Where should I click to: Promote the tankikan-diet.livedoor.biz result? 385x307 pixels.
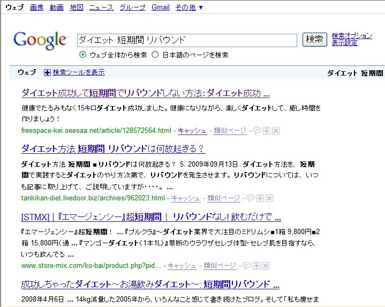click(x=260, y=198)
